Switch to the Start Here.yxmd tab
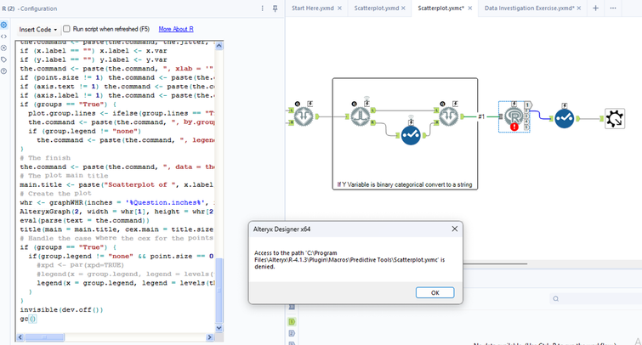Viewport: 642px width, 345px height. (x=311, y=8)
